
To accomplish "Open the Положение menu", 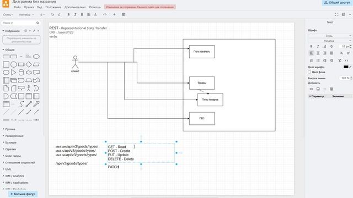I will pyautogui.click(x=54, y=7).
